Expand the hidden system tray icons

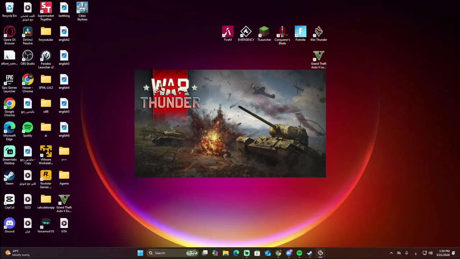point(391,253)
